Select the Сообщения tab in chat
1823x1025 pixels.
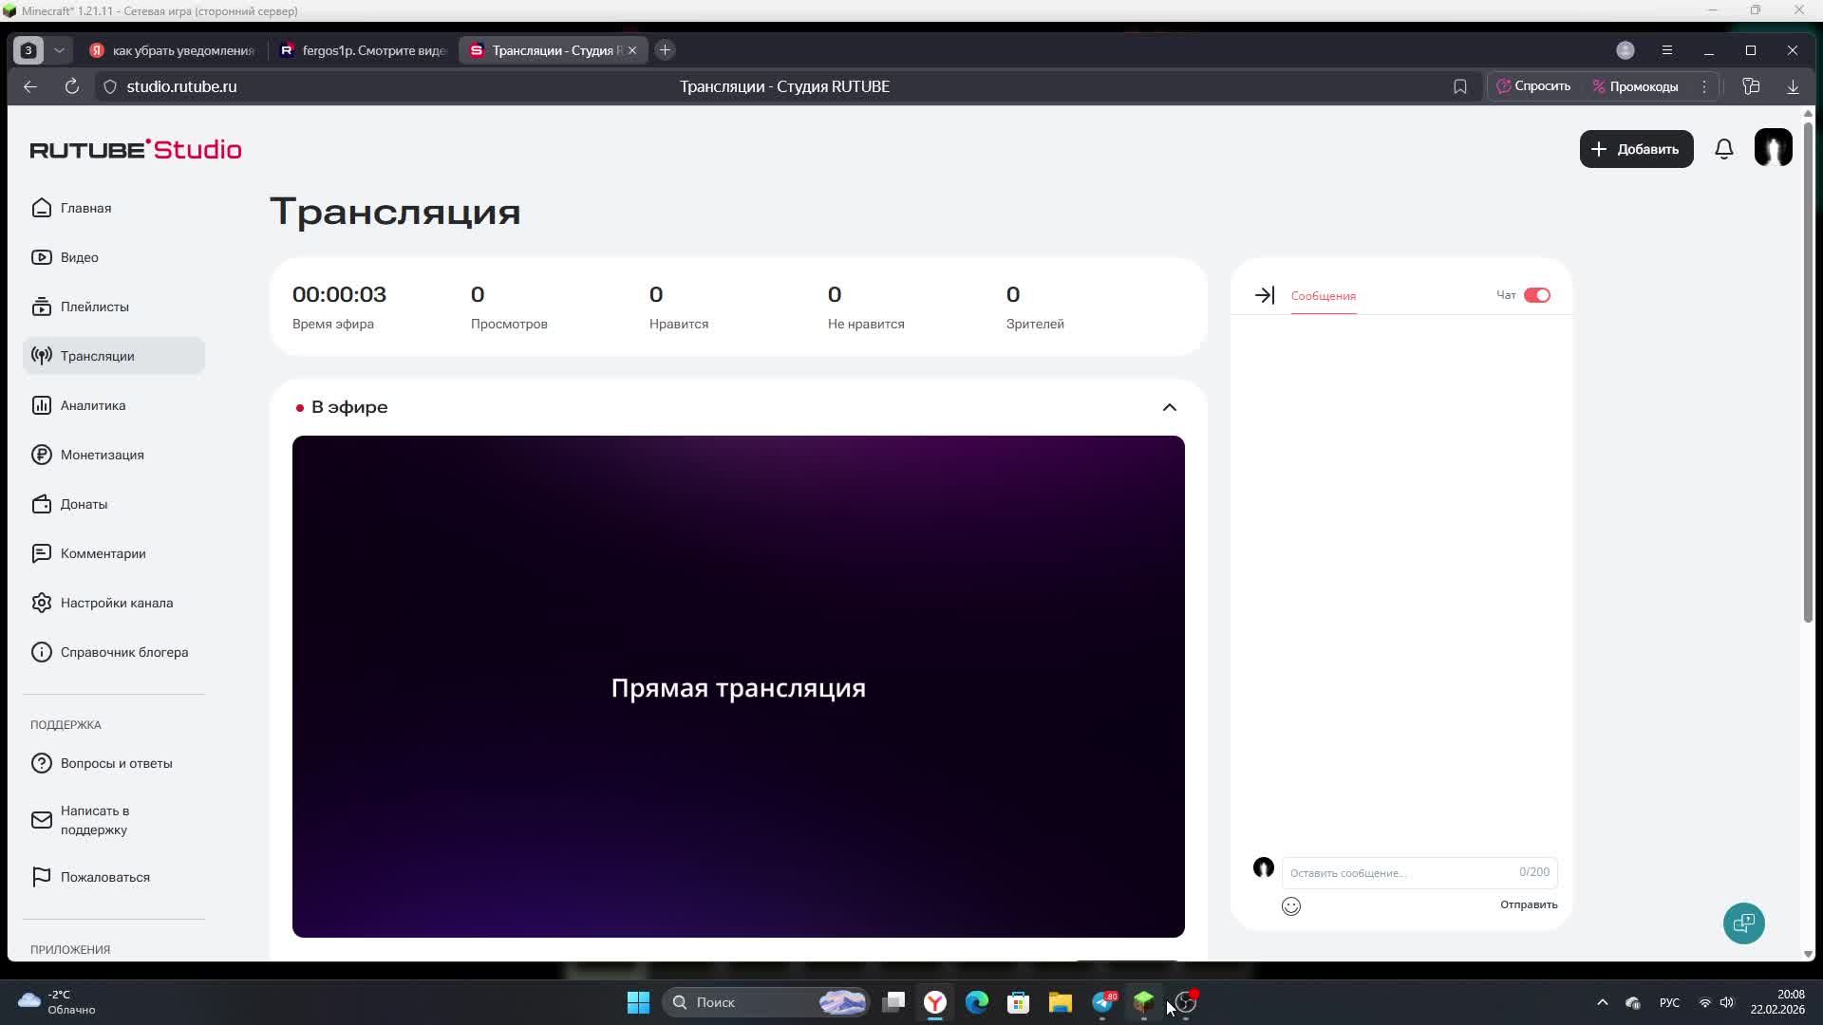pyautogui.click(x=1323, y=296)
